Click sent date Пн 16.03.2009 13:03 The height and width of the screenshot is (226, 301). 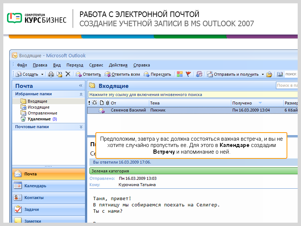click(x=138, y=178)
